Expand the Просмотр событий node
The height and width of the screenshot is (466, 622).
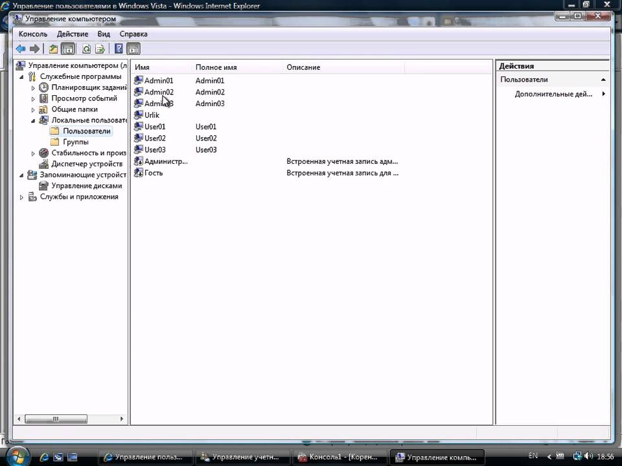pos(33,98)
